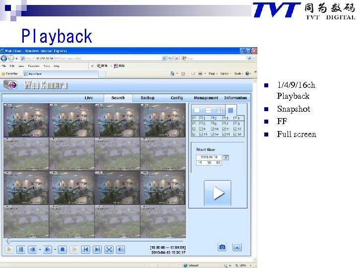Click the browser Forward button

(x=11, y=59)
